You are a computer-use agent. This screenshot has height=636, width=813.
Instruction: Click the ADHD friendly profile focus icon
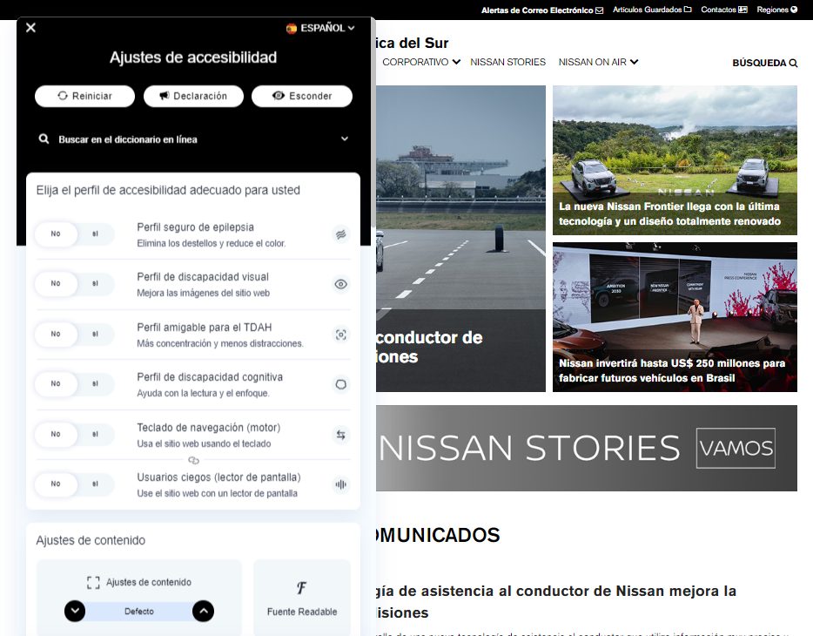[340, 335]
